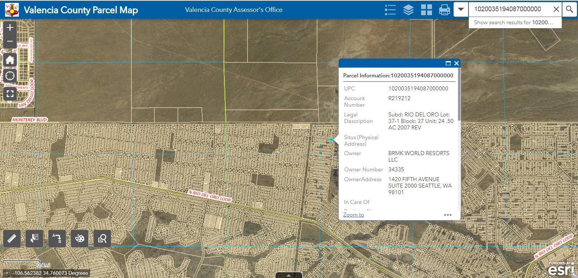Click the Valencia County logo
This screenshot has width=578, height=278.
tap(12, 10)
